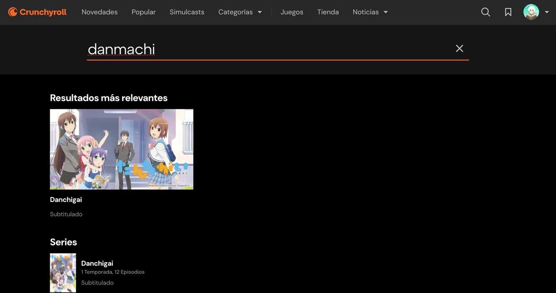Open the Juegos section
The height and width of the screenshot is (293, 556).
click(x=292, y=12)
